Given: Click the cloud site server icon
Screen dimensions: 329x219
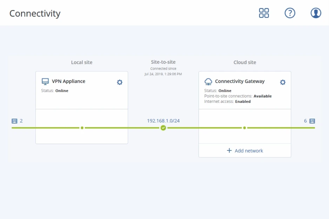Looking at the screenshot, I should pyautogui.click(x=312, y=121).
